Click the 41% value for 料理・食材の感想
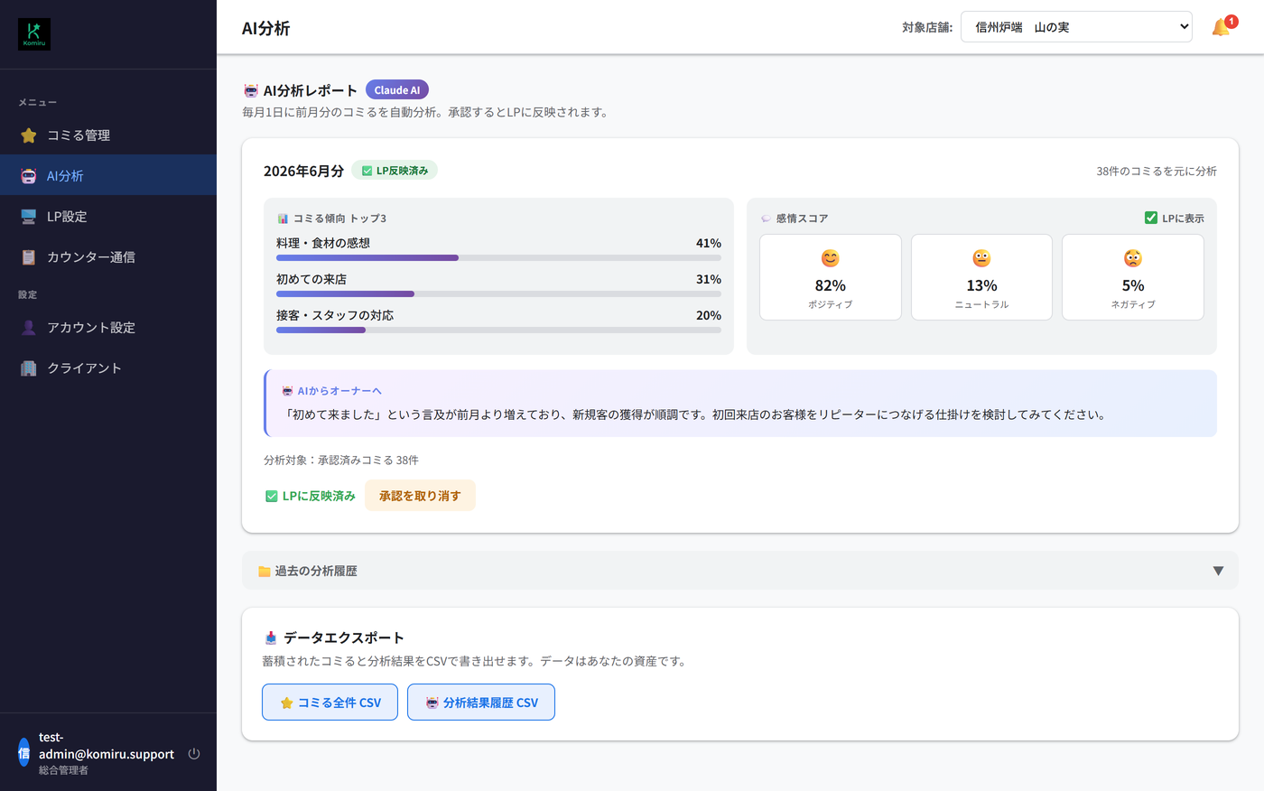The height and width of the screenshot is (791, 1264). (709, 243)
